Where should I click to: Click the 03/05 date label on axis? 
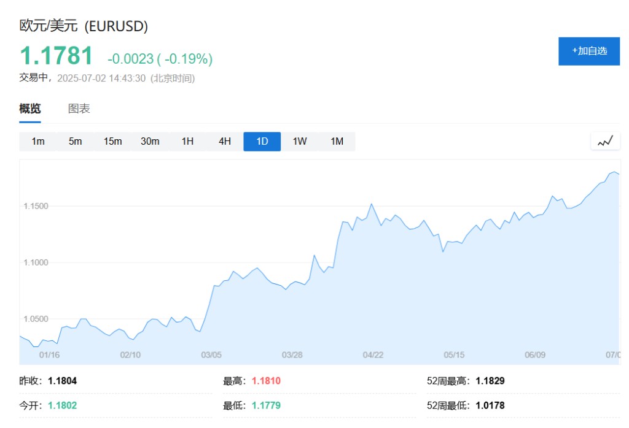(211, 355)
